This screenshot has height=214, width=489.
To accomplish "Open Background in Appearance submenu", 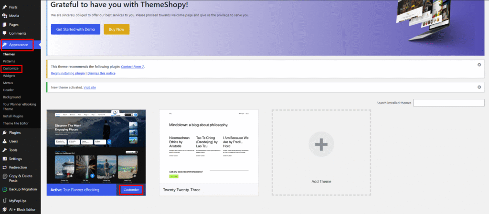I will [12, 97].
